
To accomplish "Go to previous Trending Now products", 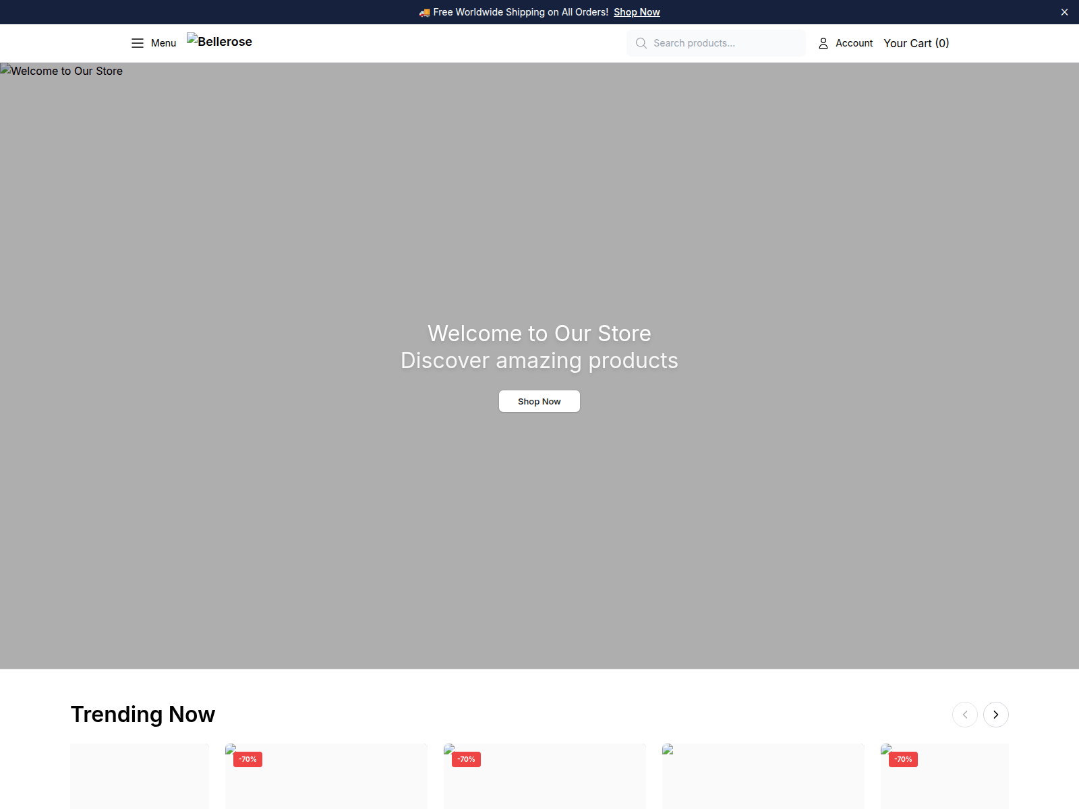I will click(965, 715).
